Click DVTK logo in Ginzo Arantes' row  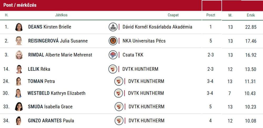pos(119,121)
